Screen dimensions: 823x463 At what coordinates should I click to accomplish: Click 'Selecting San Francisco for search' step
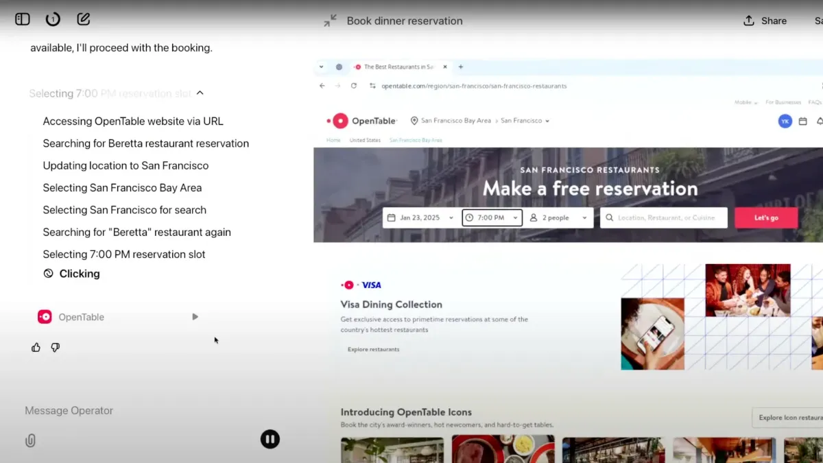pyautogui.click(x=125, y=210)
